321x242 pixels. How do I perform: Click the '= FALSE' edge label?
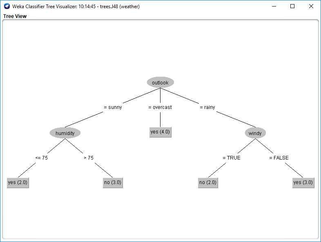279,158
